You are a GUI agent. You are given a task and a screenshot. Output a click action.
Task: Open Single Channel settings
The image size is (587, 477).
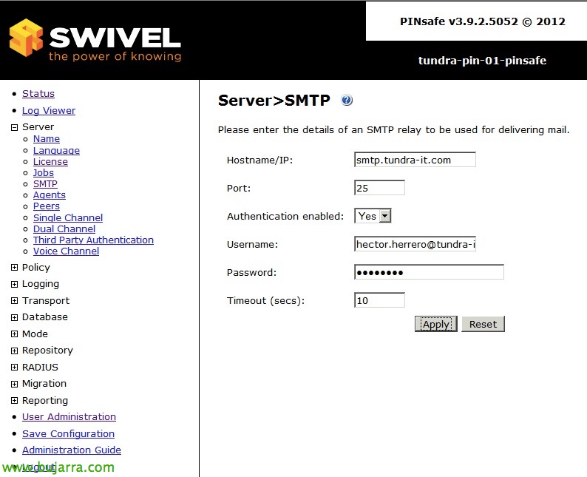(x=68, y=218)
